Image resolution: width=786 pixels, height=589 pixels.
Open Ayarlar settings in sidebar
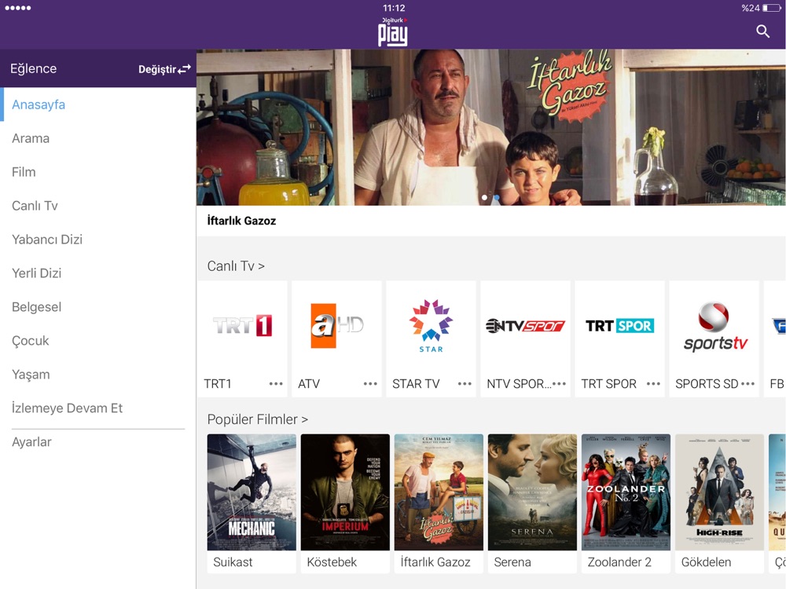click(98, 442)
